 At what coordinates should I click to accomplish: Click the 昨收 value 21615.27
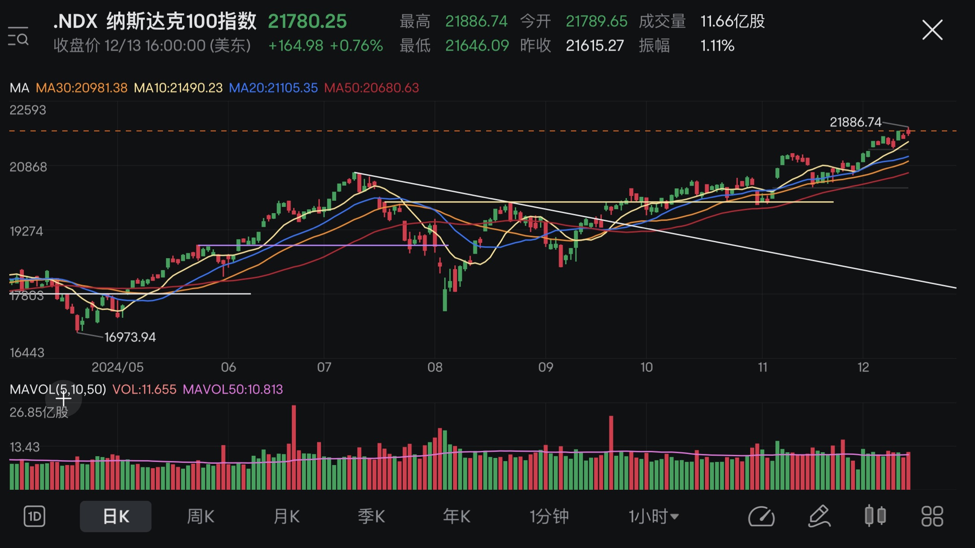point(595,45)
